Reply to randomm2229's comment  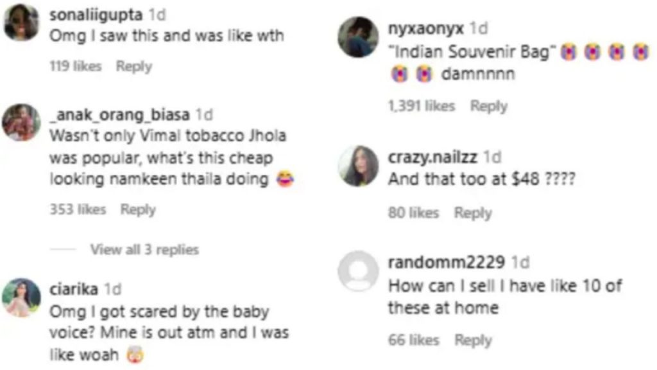pos(473,340)
